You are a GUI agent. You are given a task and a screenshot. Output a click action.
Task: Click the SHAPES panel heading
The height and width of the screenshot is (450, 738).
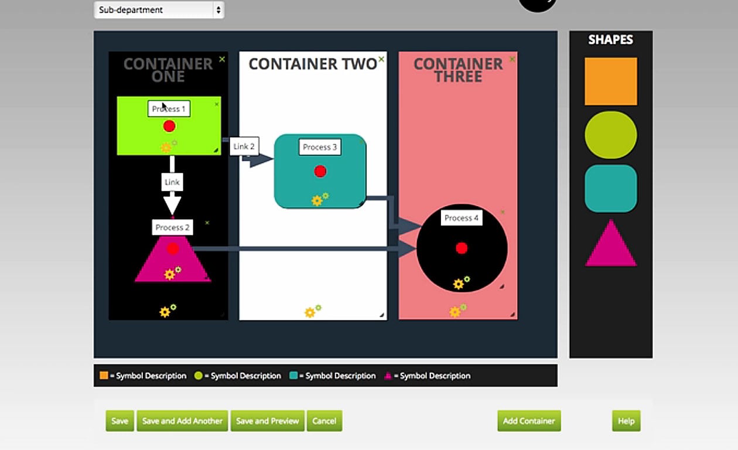click(611, 40)
